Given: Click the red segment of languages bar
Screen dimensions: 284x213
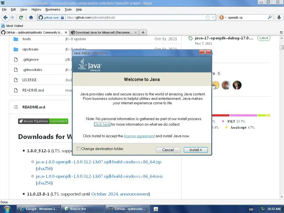Looking at the screenshot, I should (x=220, y=115).
